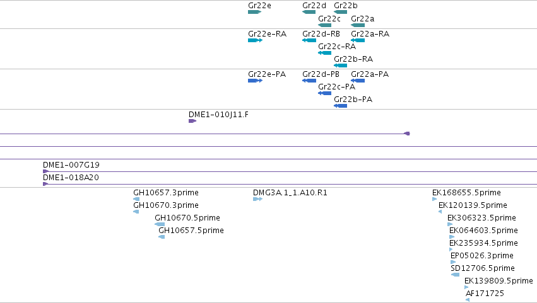
Task: Click the Gr22c-RA label text
Action: (x=337, y=47)
